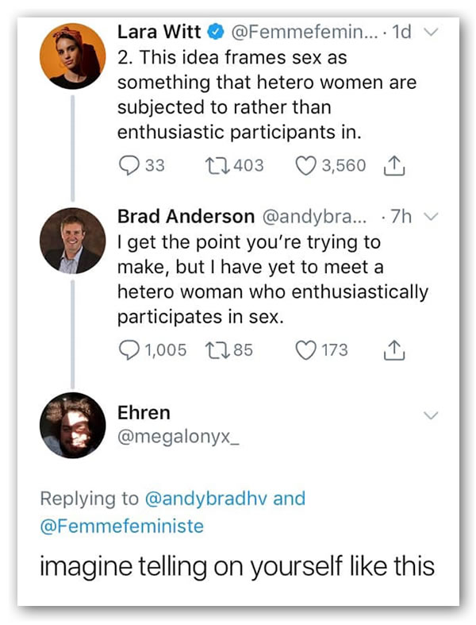476x625 pixels.
Task: Open Ehren's profile avatar
Action: [72, 426]
